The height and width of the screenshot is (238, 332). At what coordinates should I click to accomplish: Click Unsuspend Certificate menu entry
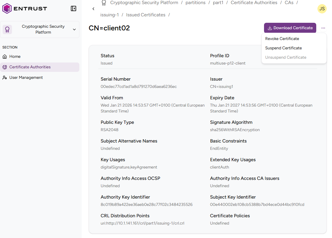click(286, 57)
